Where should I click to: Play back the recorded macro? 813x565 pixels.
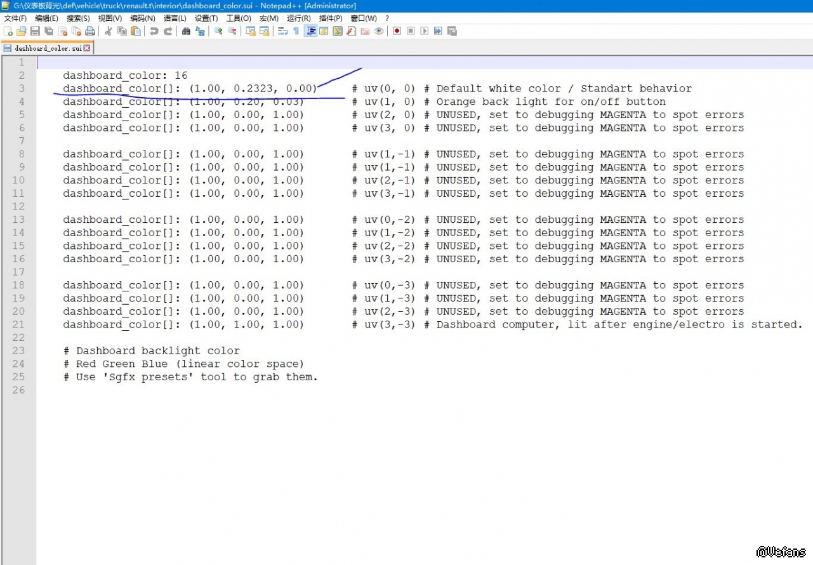(424, 31)
